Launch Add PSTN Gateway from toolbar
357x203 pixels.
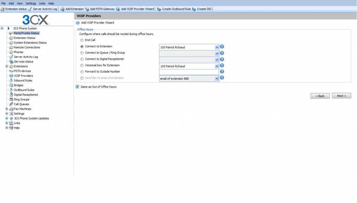click(87, 9)
